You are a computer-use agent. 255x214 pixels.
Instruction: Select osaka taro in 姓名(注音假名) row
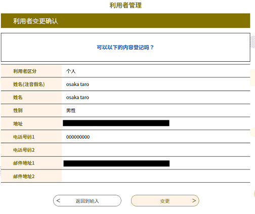pos(77,84)
